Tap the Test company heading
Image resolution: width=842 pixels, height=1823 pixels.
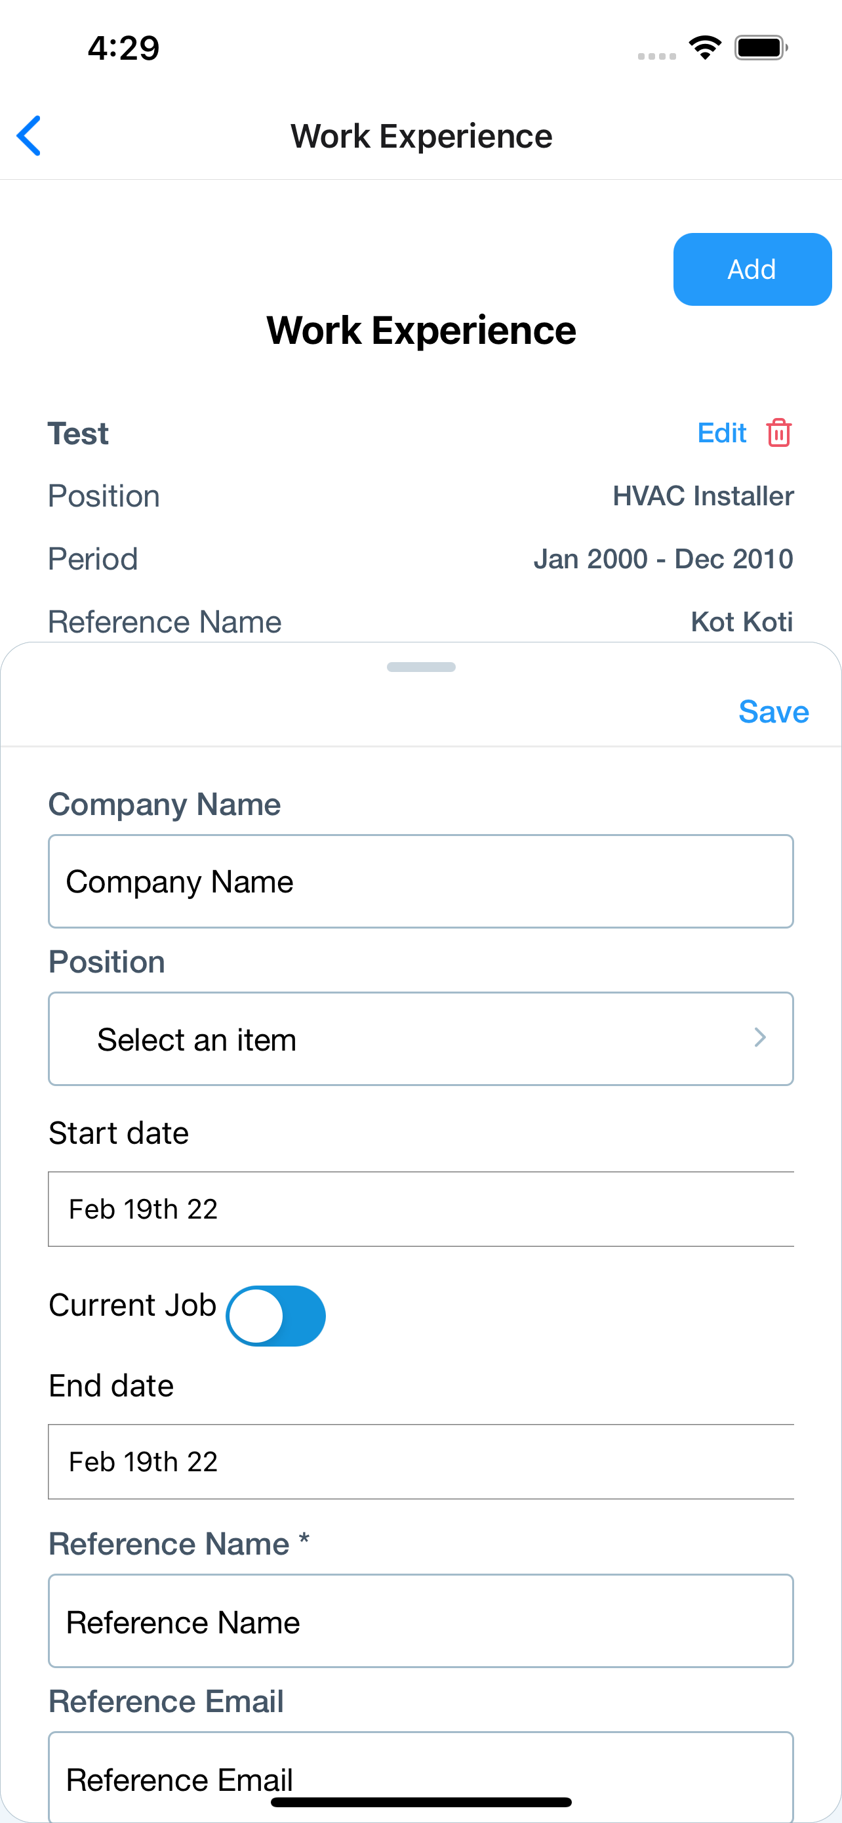click(x=78, y=433)
